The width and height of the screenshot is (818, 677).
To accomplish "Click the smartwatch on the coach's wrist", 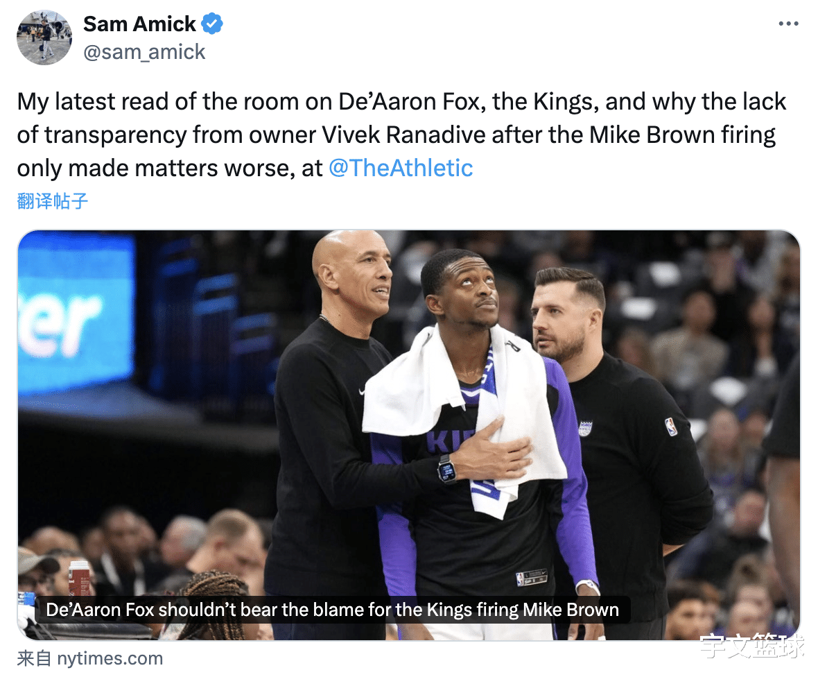I will coord(446,469).
